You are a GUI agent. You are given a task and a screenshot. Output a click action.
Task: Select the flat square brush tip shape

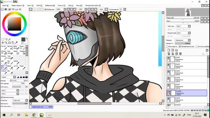[x=27, y=77]
